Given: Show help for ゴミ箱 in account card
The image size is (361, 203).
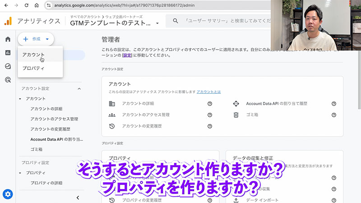Looking at the screenshot, I should 334,115.
